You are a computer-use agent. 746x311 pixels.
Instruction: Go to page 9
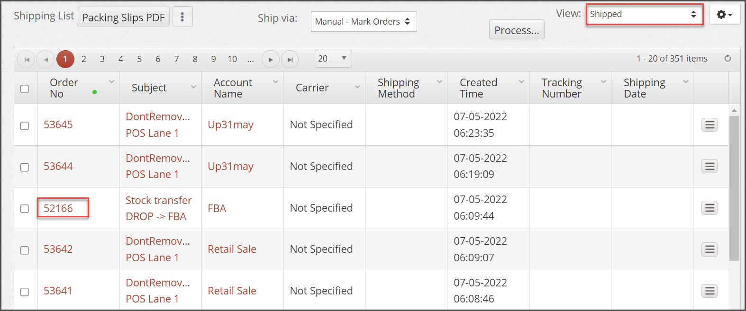213,59
